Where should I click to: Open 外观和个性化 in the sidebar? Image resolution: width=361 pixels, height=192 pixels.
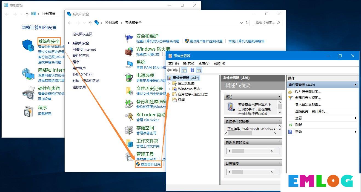(x=82, y=75)
